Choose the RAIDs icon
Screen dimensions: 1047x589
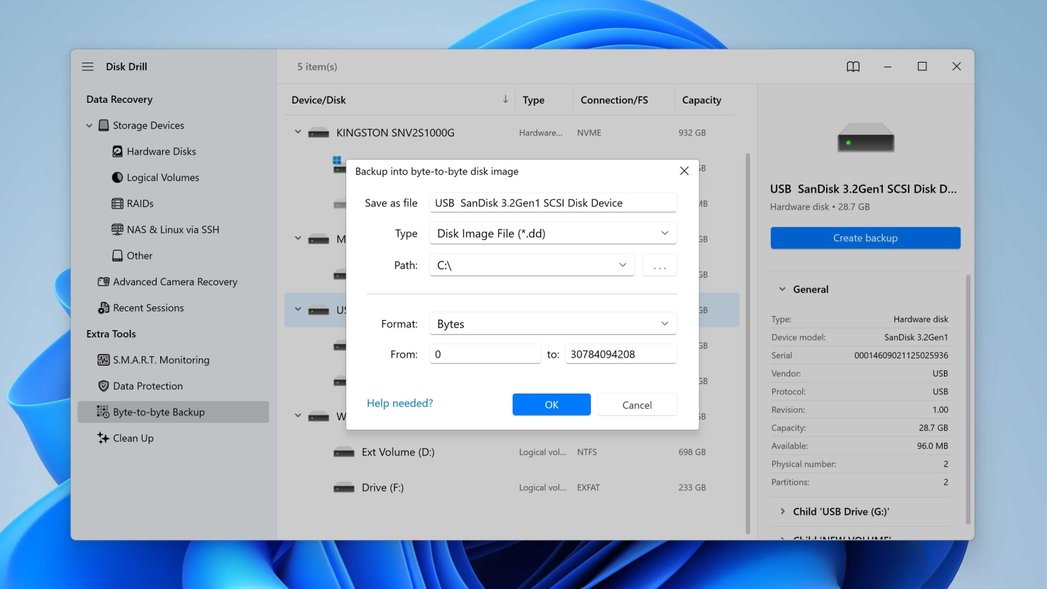tap(117, 204)
